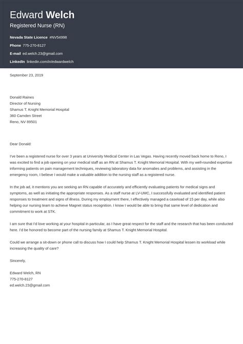Click the Director of Nursing title line
Screen dimensions: 243x344
coord(25,103)
